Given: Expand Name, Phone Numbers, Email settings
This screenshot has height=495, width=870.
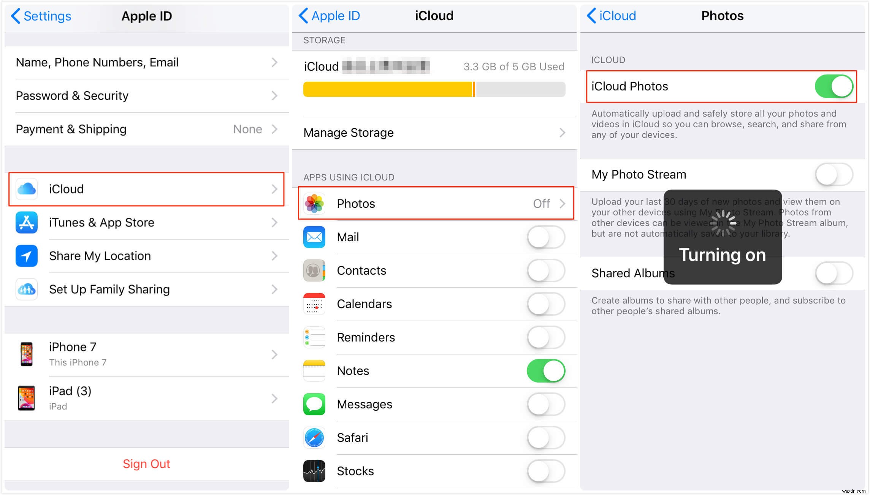Looking at the screenshot, I should tap(144, 62).
